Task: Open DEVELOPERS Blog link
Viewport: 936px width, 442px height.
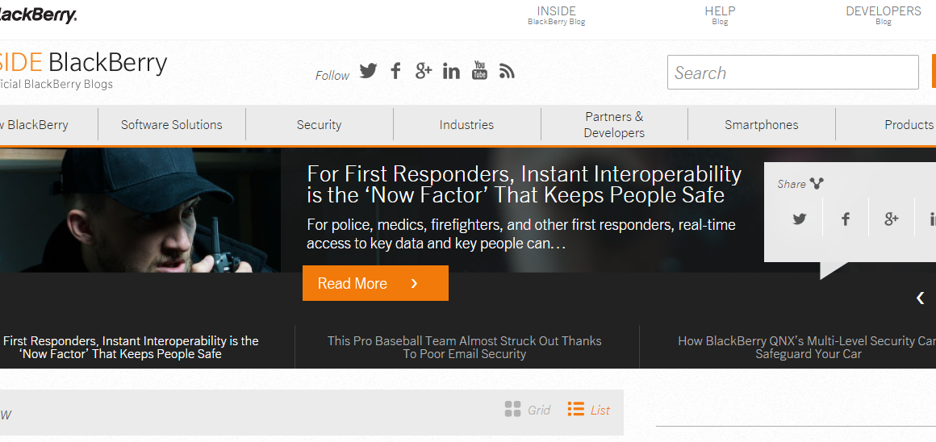Action: coord(884,15)
